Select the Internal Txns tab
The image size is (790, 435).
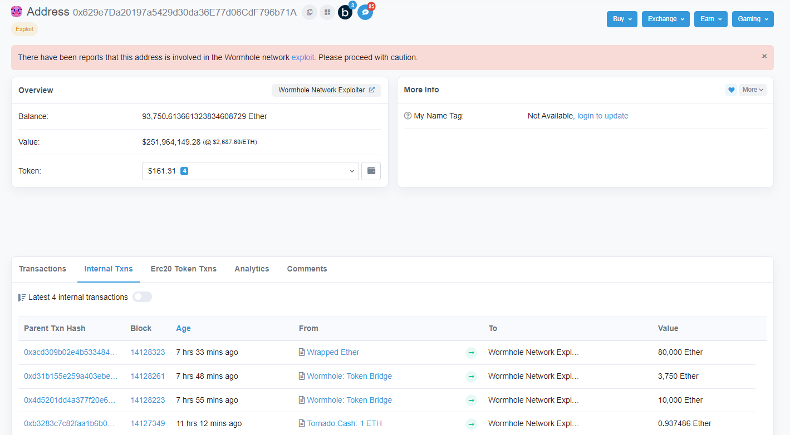[109, 269]
